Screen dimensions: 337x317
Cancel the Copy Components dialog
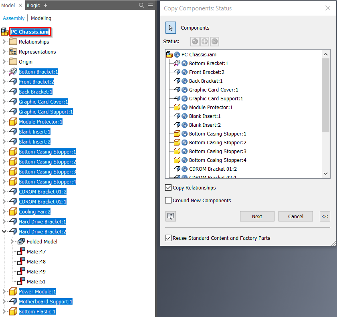click(295, 216)
